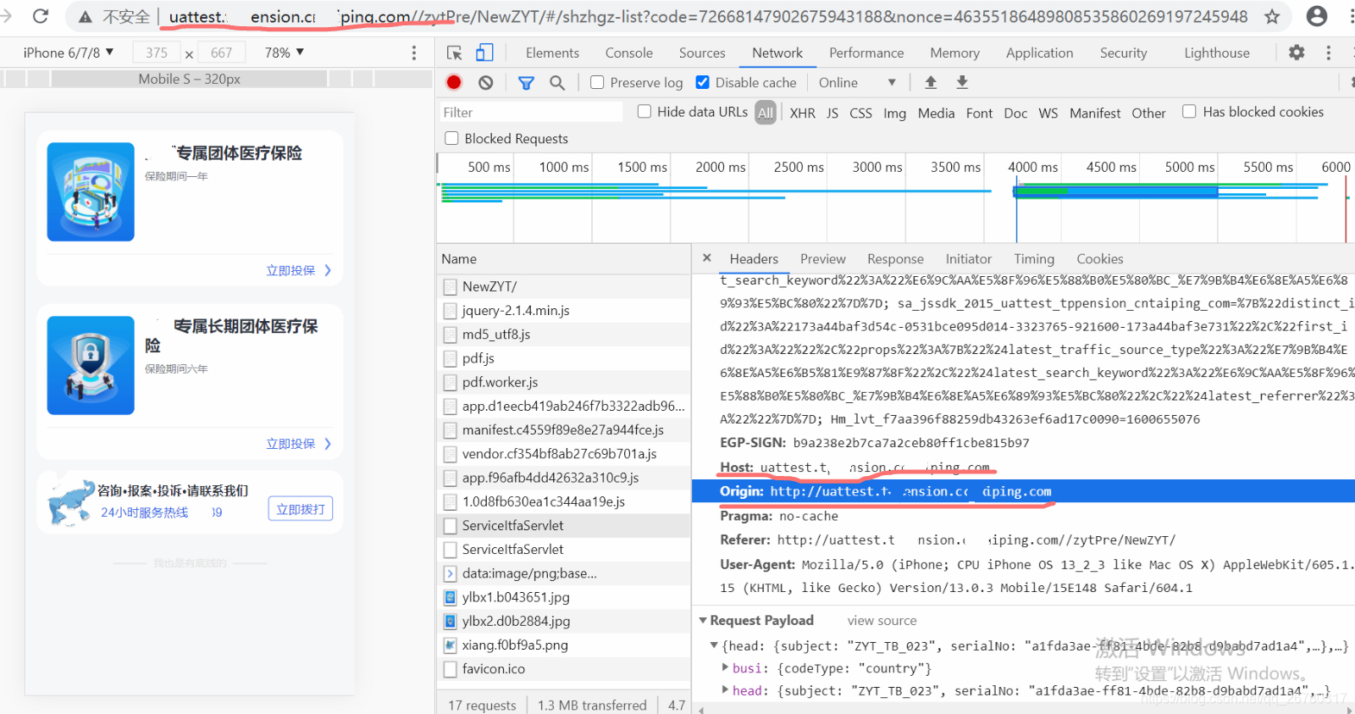Clear the network log with the clear icon
The image size is (1355, 714).
click(485, 82)
